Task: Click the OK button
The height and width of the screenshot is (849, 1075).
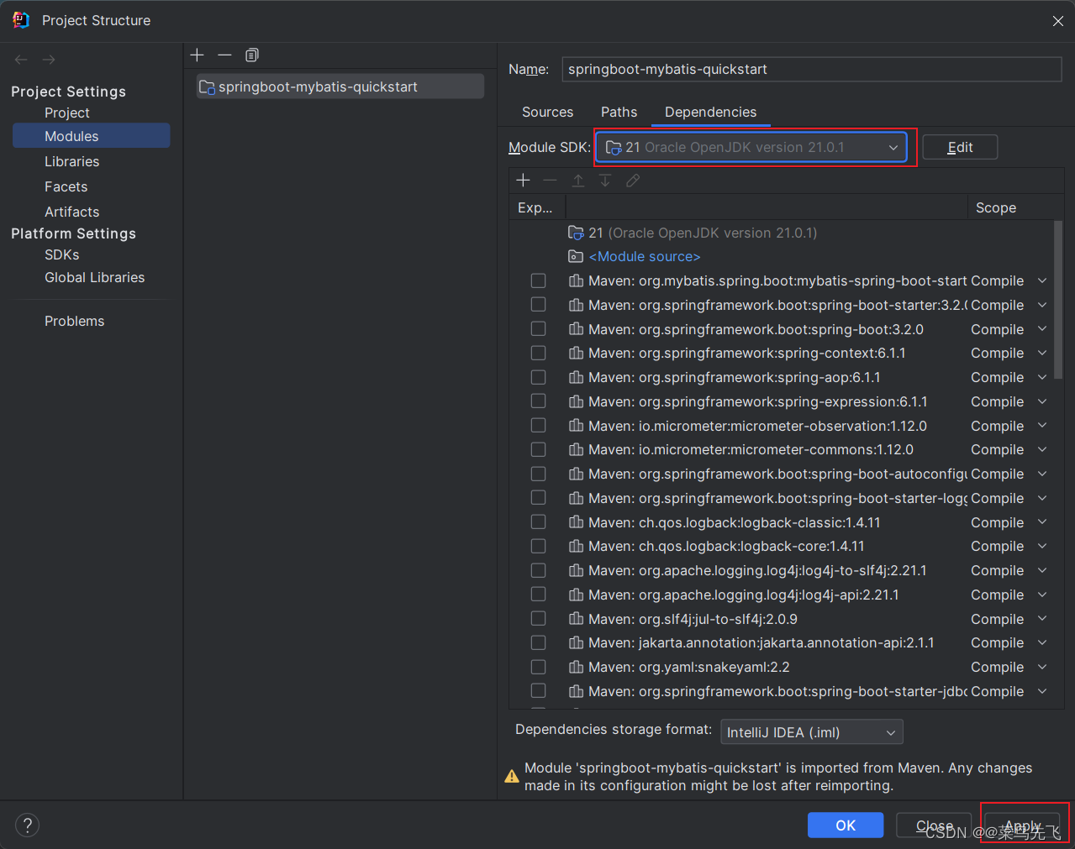Action: pyautogui.click(x=846, y=825)
